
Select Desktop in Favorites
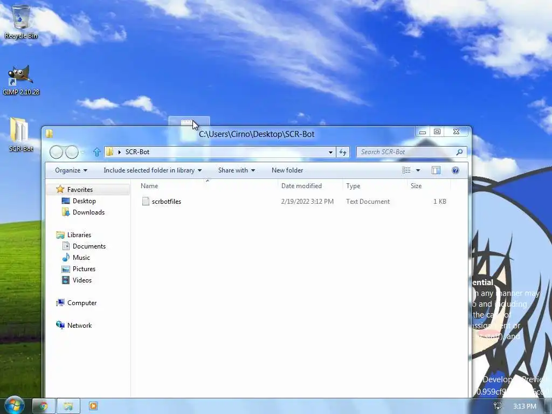[x=84, y=201]
